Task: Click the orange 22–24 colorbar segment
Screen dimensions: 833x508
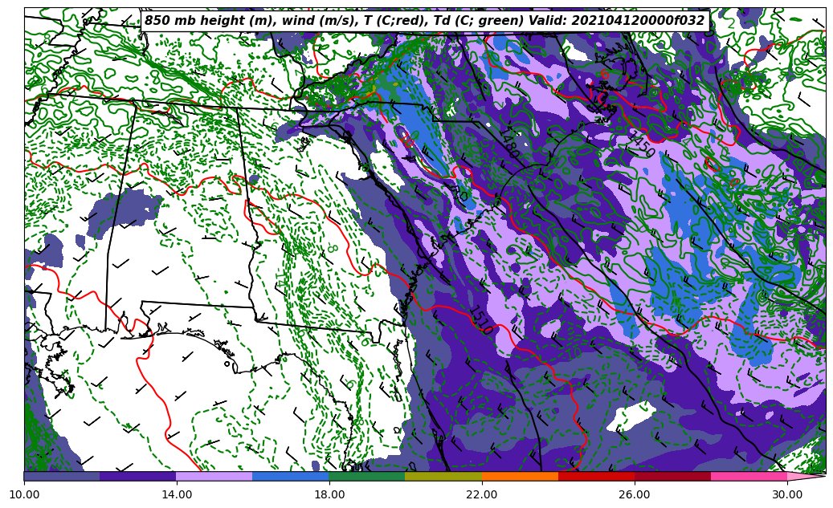Action: [520, 476]
